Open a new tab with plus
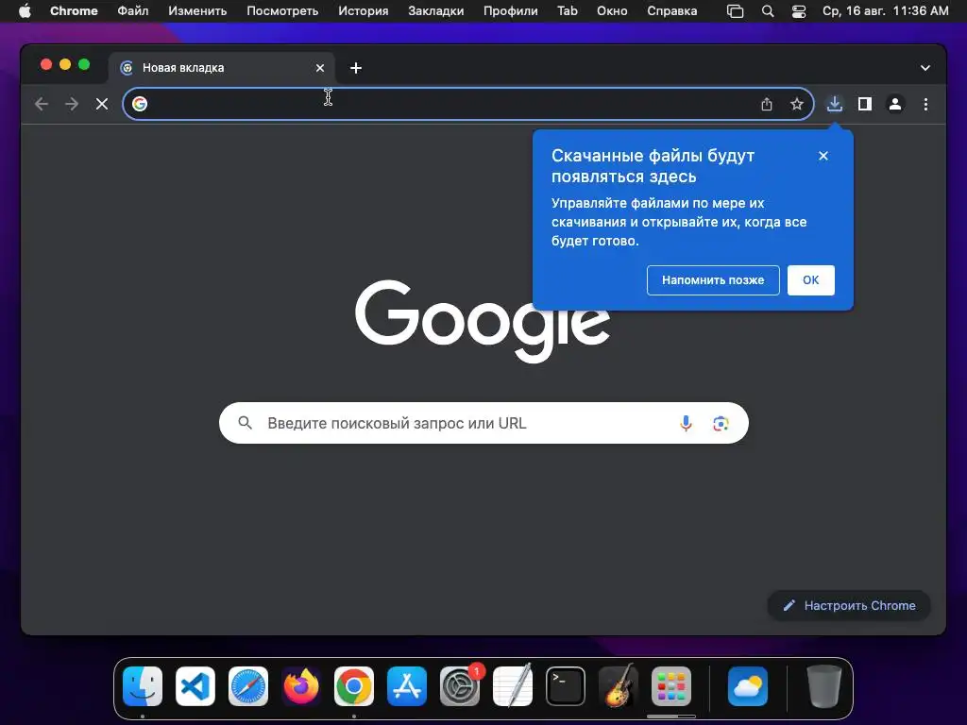The image size is (967, 725). [x=356, y=68]
